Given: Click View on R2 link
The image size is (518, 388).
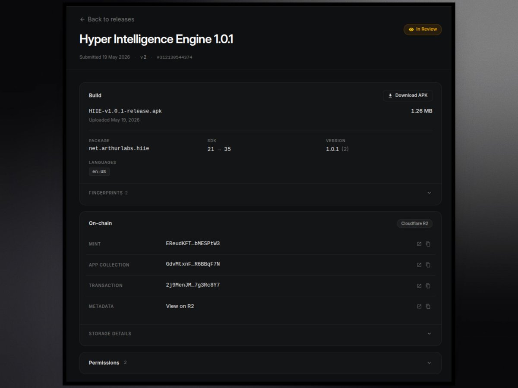Looking at the screenshot, I should coord(180,306).
